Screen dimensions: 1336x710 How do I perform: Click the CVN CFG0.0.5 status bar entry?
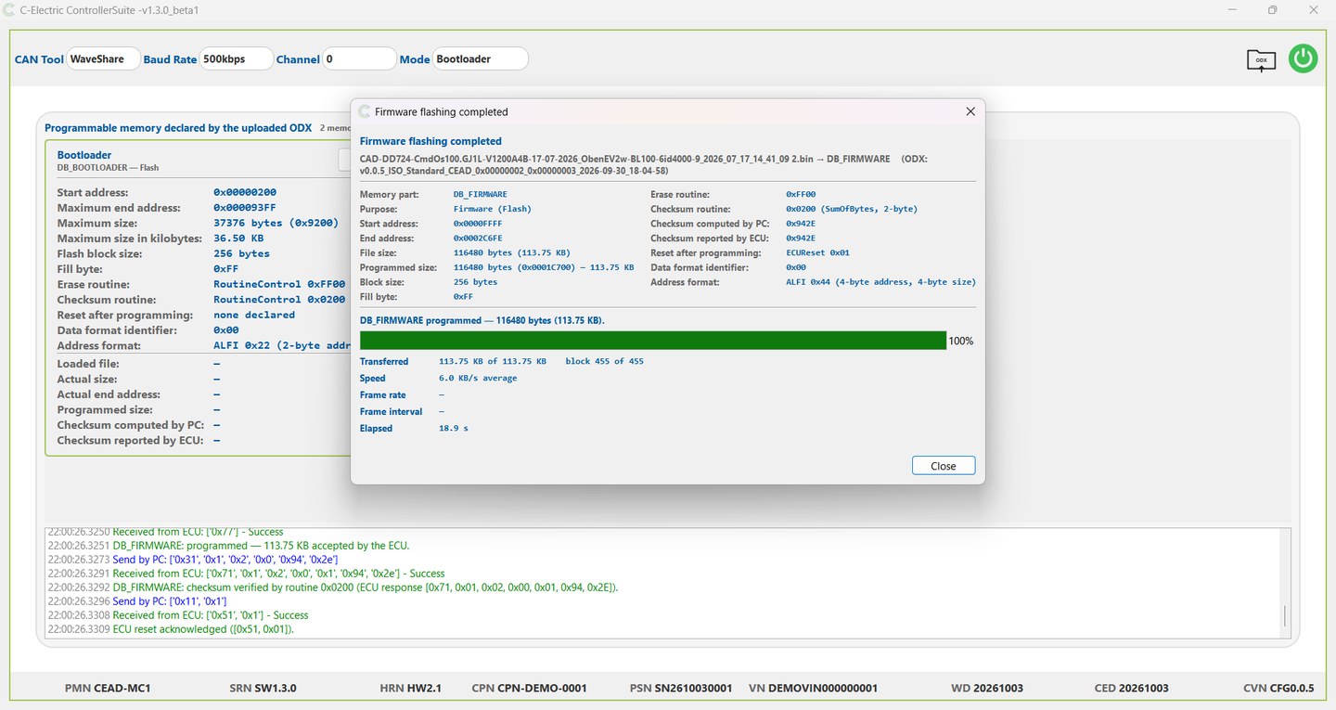pyautogui.click(x=1278, y=689)
